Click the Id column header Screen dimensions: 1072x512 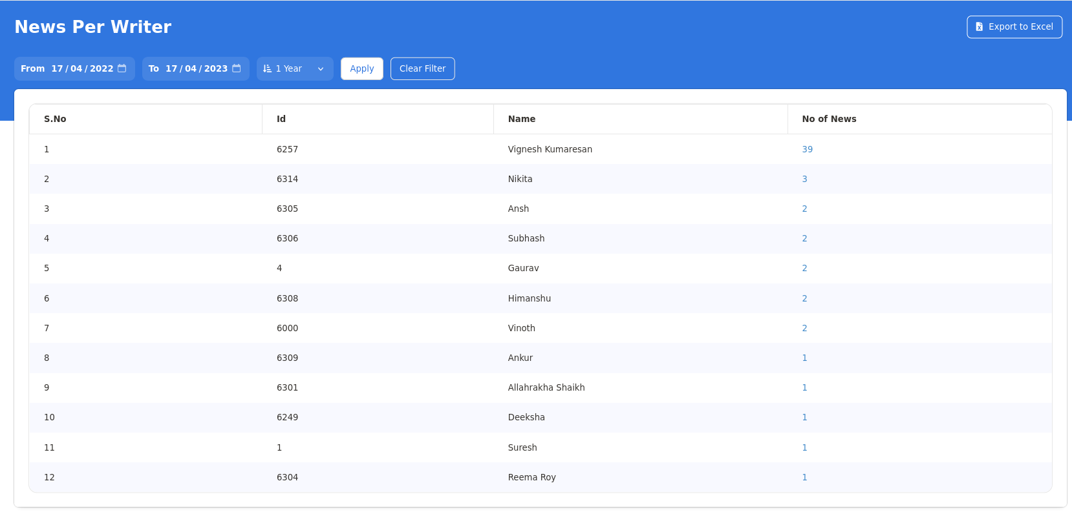[281, 119]
